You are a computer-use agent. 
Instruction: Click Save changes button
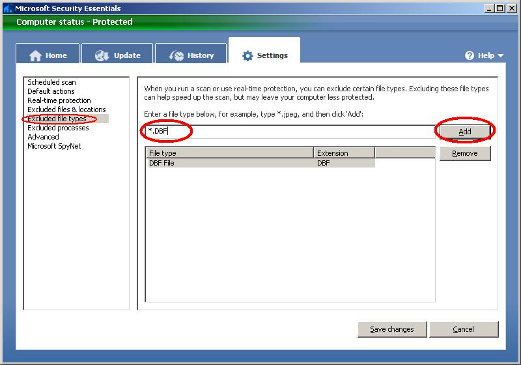coord(391,329)
